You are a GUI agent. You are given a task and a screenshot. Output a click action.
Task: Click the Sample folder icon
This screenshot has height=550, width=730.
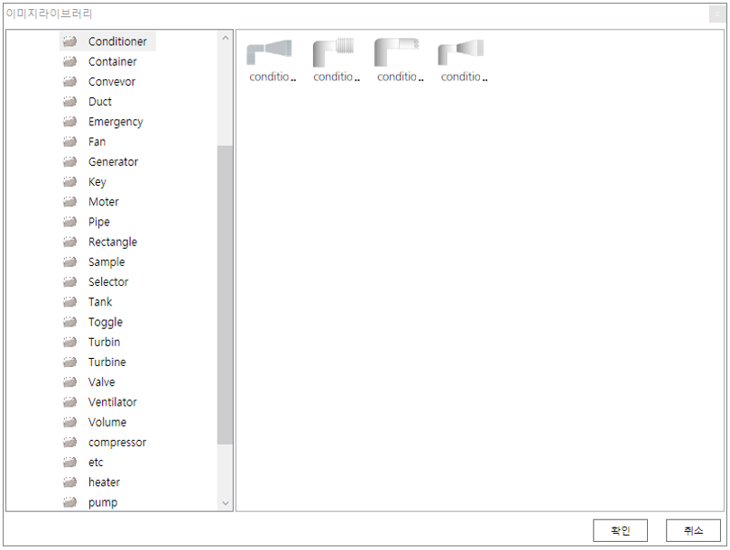[x=69, y=261]
